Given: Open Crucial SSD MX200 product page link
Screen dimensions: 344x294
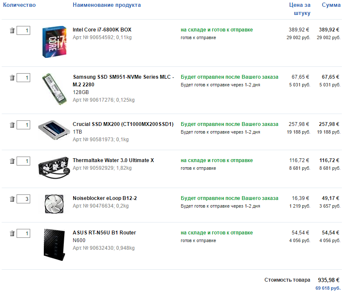Looking at the screenshot, I should tap(123, 124).
